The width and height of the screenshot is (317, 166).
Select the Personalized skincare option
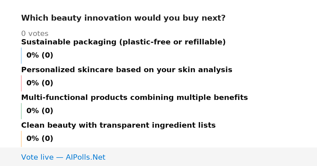[127, 70]
